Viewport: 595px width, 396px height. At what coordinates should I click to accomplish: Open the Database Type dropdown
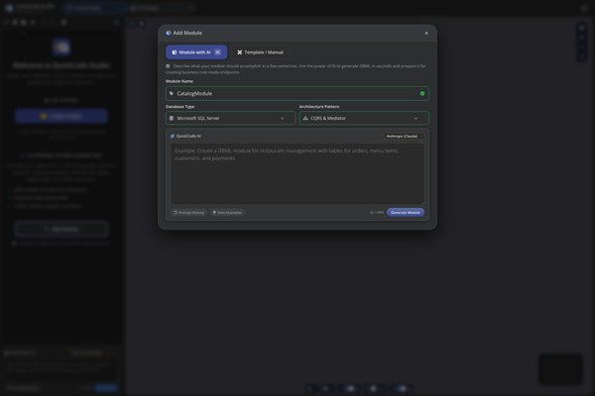click(230, 118)
